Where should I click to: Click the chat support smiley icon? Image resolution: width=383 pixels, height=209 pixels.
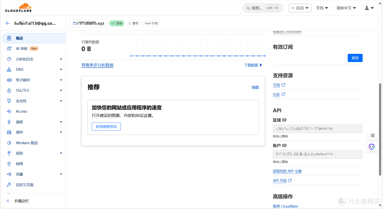(371, 146)
